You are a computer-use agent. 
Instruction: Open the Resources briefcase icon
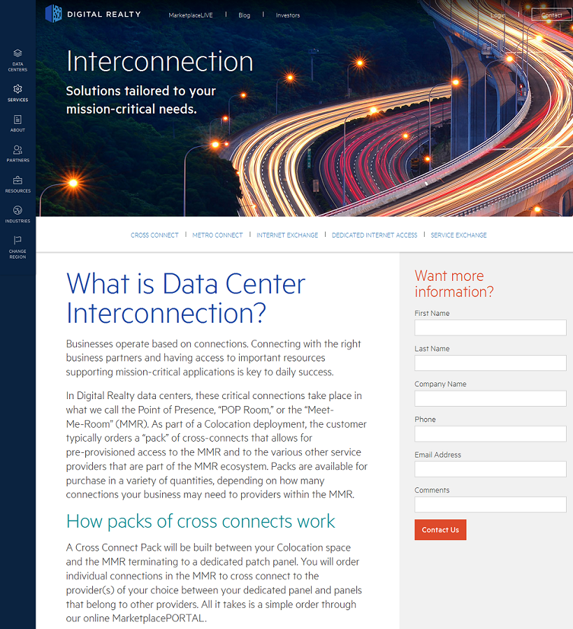click(17, 180)
